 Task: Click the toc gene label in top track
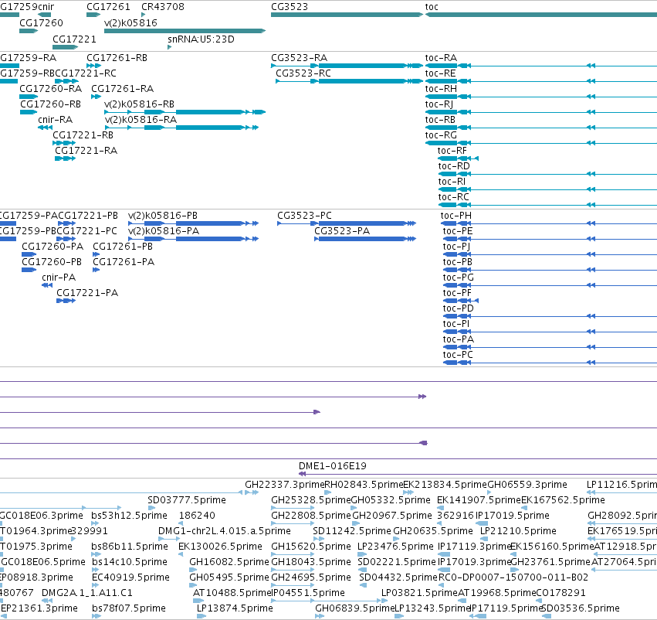[432, 7]
